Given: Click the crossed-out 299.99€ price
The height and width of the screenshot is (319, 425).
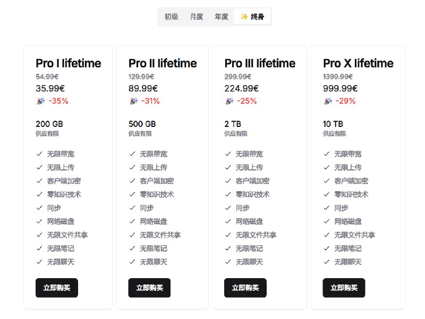Looking at the screenshot, I should pos(237,76).
